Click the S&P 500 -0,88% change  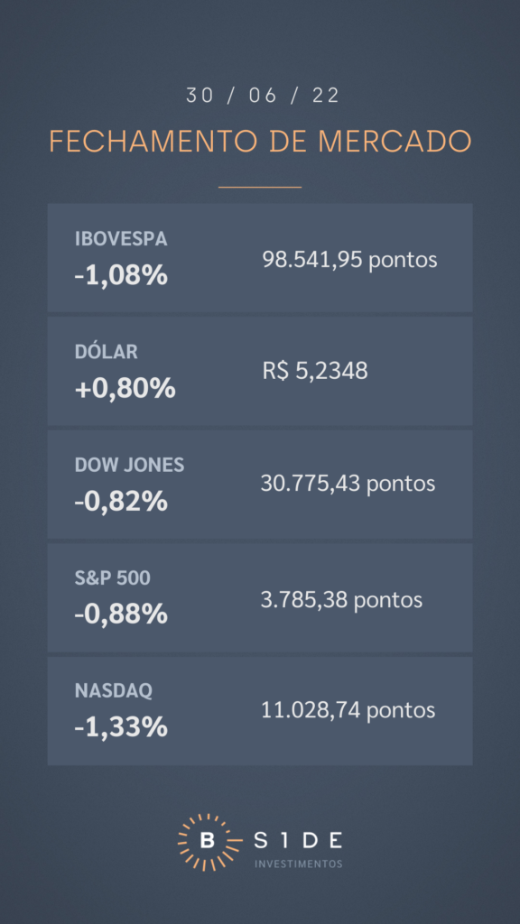(x=121, y=614)
